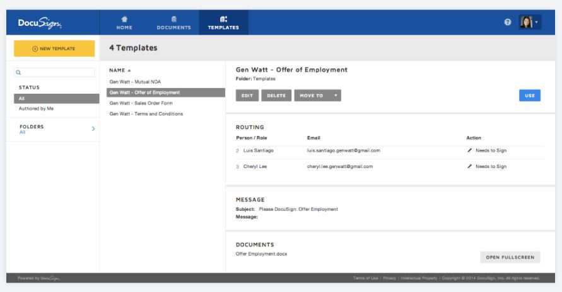Click the Offer Employment.docx document name
This screenshot has height=292, width=562.
261,254
